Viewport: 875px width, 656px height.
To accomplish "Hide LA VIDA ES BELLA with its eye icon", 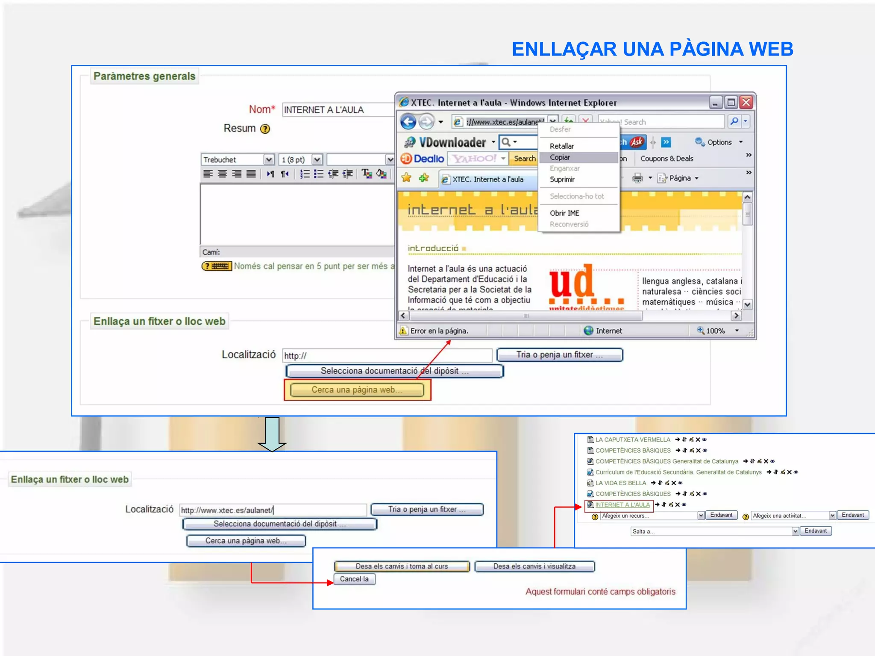I will [680, 483].
